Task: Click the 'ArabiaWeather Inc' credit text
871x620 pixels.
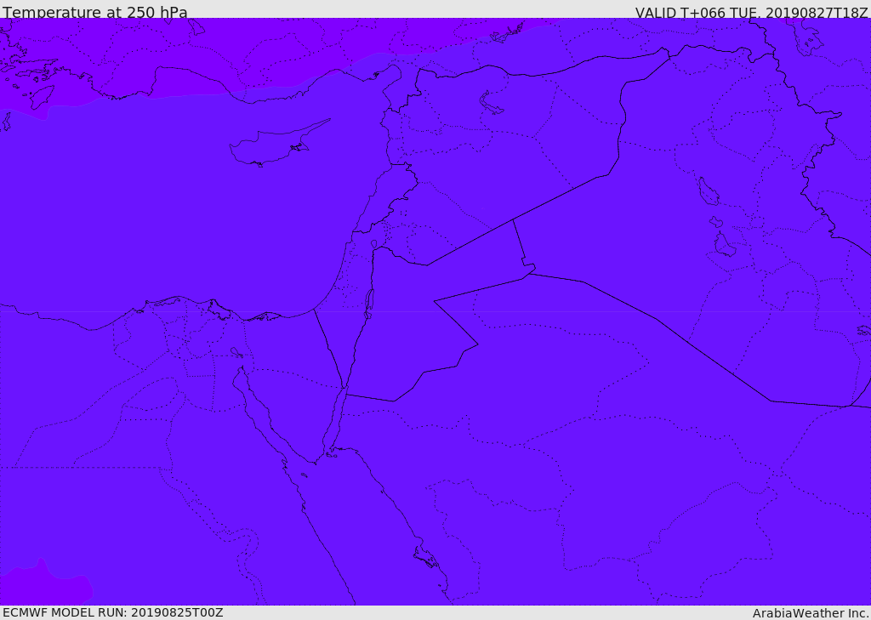Action: (811, 613)
